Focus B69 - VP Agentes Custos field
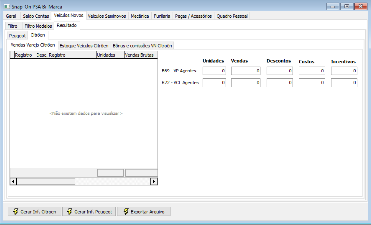 [312, 71]
